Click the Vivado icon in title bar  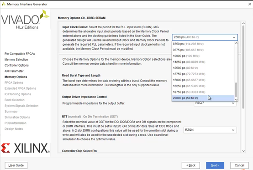tap(4, 4)
